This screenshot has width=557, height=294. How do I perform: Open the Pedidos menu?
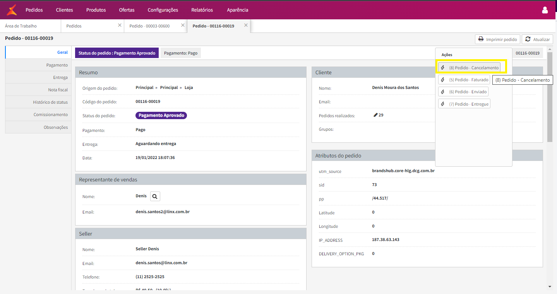(x=34, y=10)
